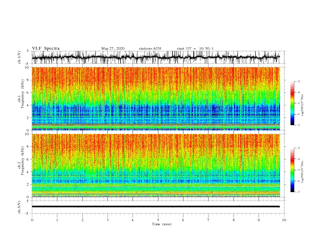Click the ch.1 color bar log(PSD) label
Screen dimensions: 320x247
[302, 105]
